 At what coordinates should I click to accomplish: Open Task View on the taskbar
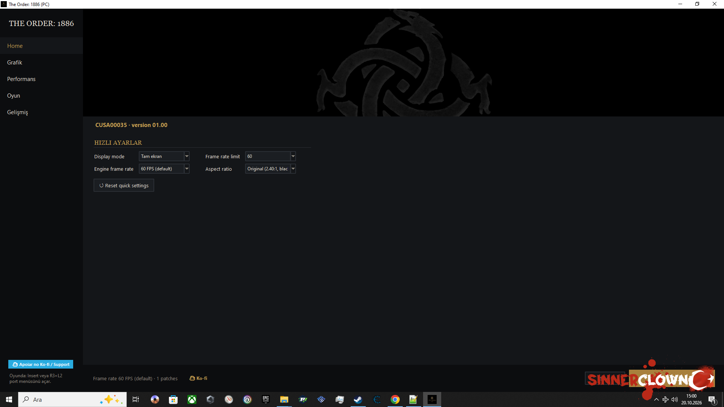[136, 399]
